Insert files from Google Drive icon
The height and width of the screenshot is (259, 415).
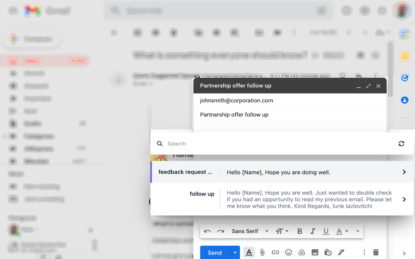click(302, 253)
